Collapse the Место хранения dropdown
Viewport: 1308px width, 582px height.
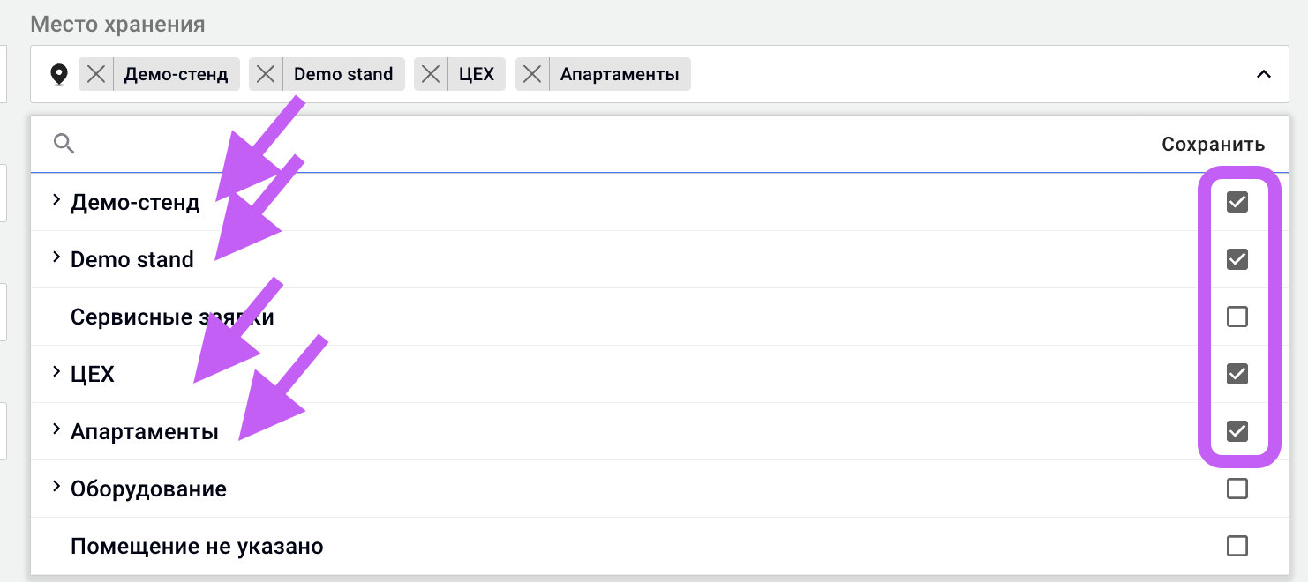coord(1264,74)
